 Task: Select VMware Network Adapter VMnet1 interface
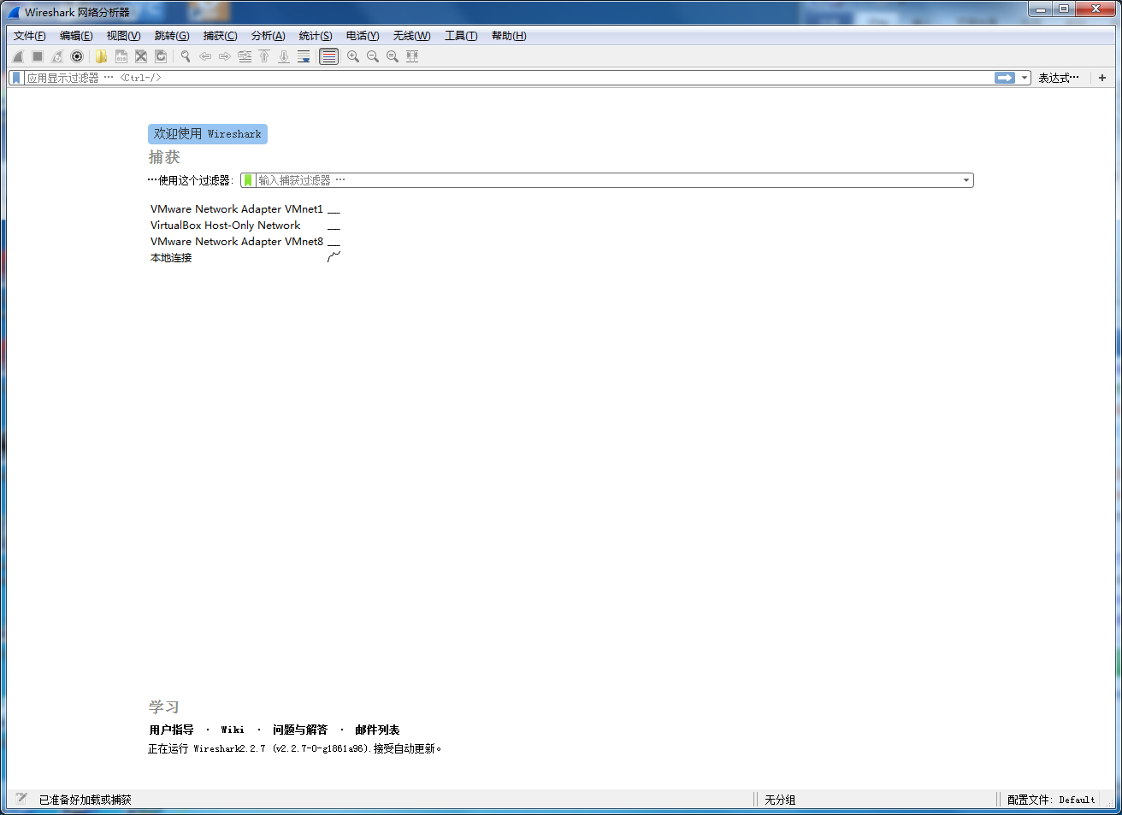point(237,209)
